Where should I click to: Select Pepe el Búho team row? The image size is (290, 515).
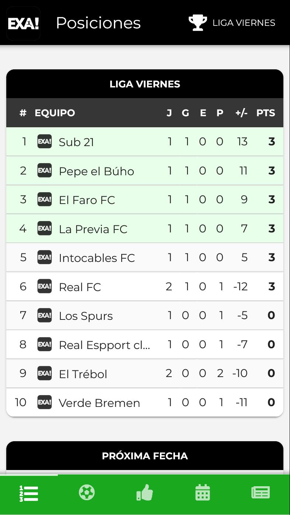(145, 171)
